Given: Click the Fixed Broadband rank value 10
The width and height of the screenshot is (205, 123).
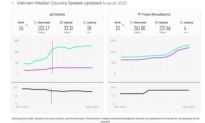Looking at the screenshot, I should 118,28.
